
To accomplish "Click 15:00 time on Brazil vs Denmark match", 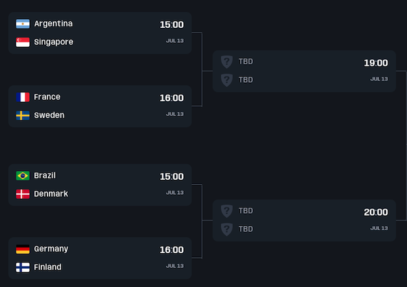I will (x=172, y=177).
